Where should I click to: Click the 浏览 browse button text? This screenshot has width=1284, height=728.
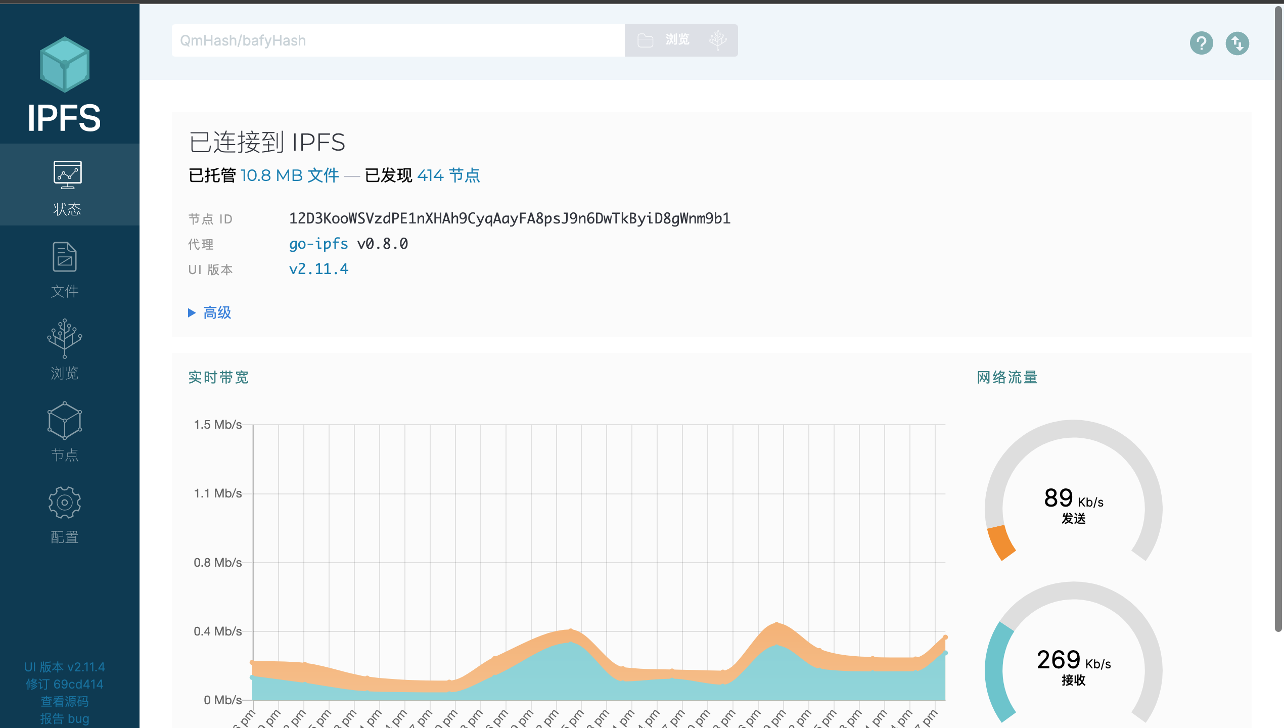[x=677, y=39]
